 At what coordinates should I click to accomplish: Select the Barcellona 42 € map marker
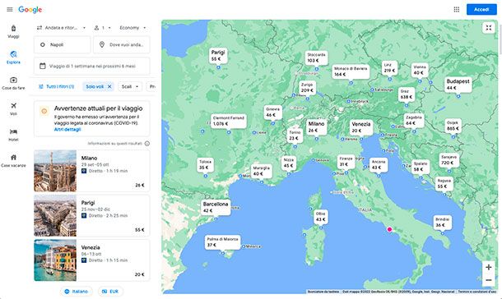(216, 207)
